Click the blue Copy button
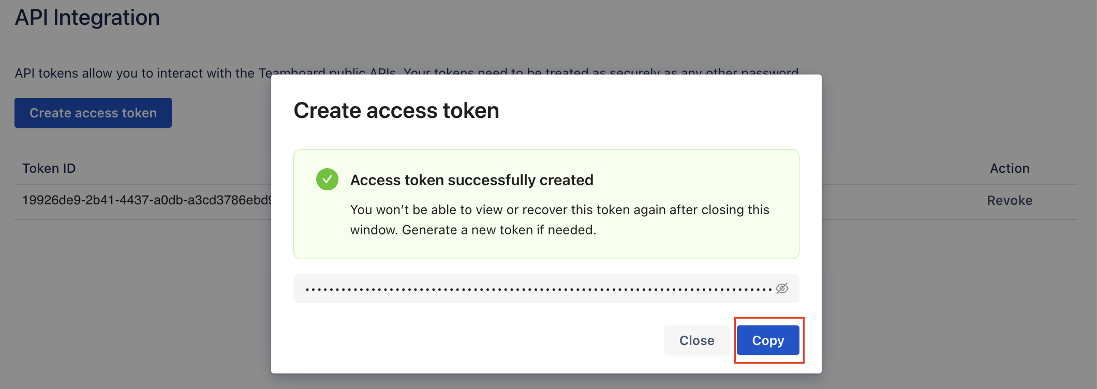This screenshot has width=1097, height=389. pos(768,340)
